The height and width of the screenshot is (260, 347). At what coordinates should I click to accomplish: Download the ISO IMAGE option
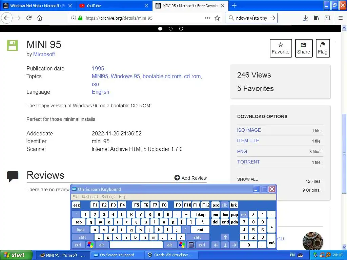(x=249, y=130)
